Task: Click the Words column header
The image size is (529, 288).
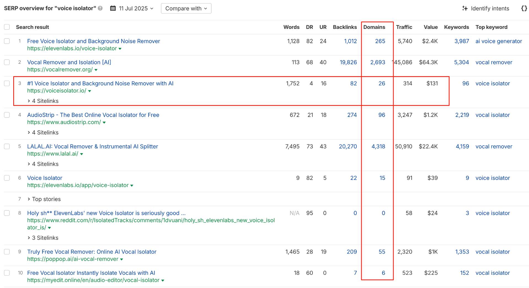Action: [292, 27]
